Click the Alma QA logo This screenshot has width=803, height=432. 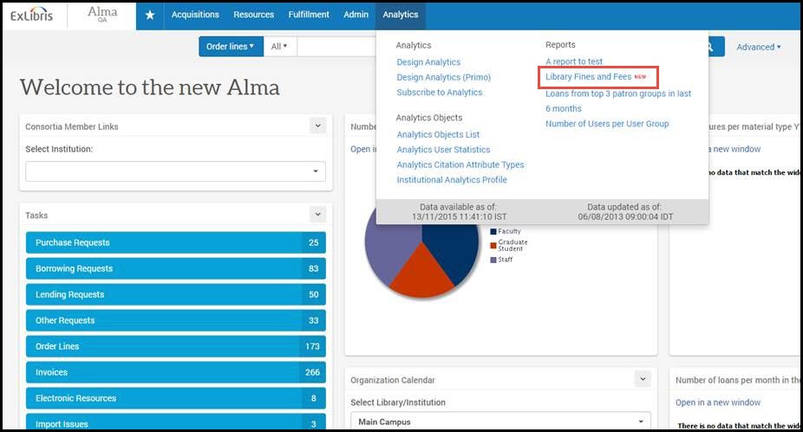tap(102, 14)
